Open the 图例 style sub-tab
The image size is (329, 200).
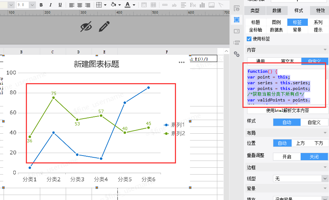point(276,22)
